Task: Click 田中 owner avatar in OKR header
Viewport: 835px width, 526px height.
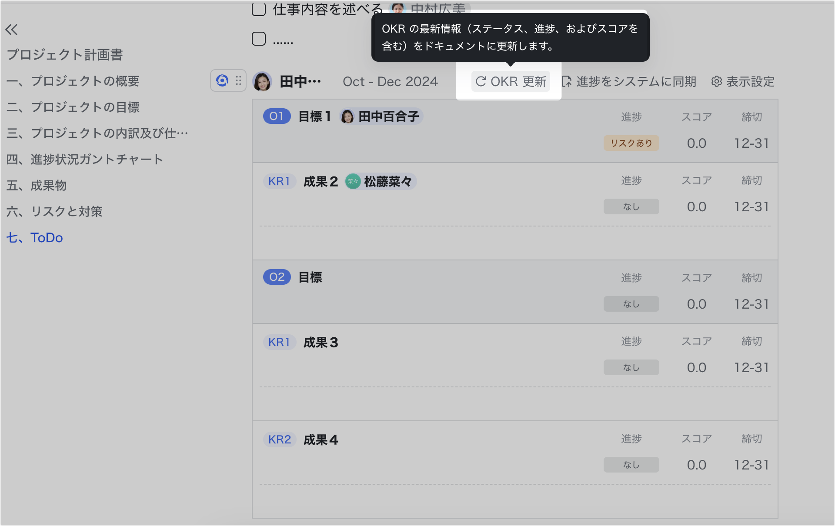Action: click(x=262, y=81)
